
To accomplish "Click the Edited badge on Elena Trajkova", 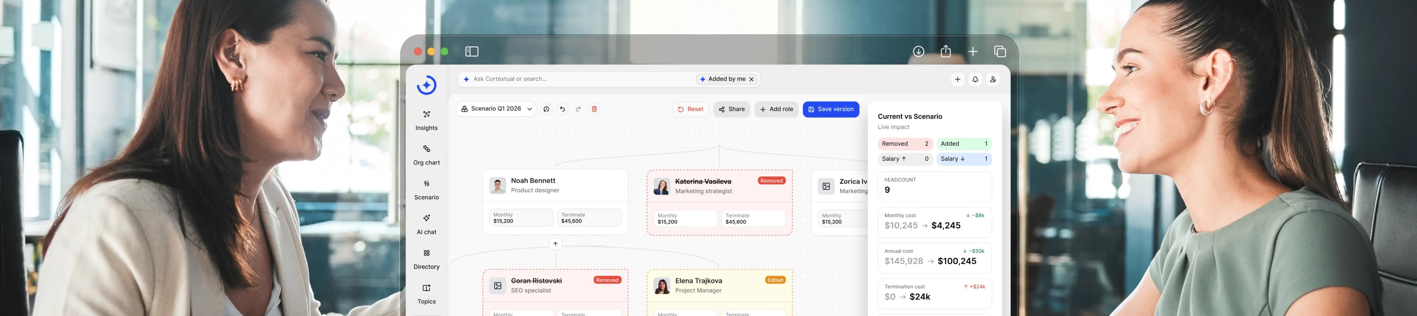I will pyautogui.click(x=775, y=280).
